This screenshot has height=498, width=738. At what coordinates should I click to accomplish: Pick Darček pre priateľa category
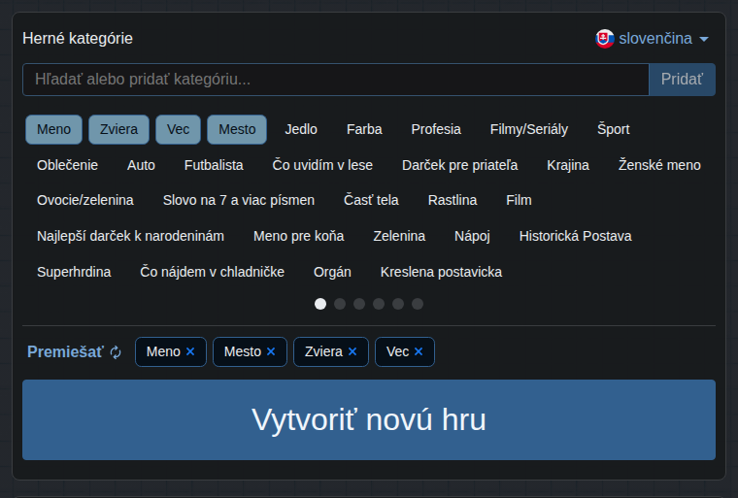coord(460,165)
